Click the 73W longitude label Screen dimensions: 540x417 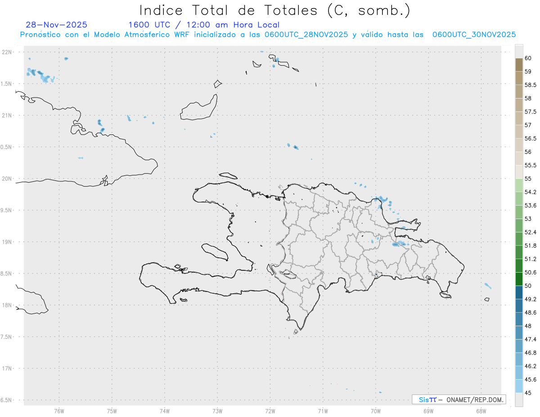coord(217,411)
